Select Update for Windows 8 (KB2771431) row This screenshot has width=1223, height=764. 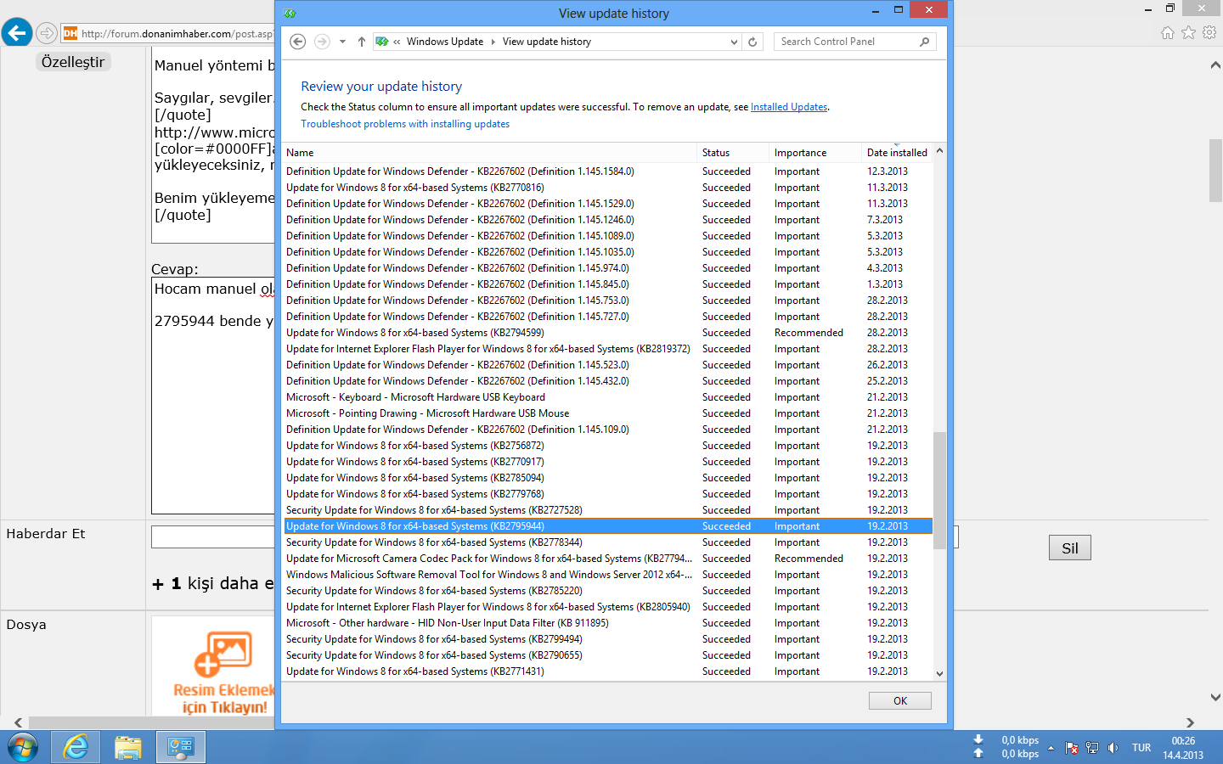click(608, 671)
